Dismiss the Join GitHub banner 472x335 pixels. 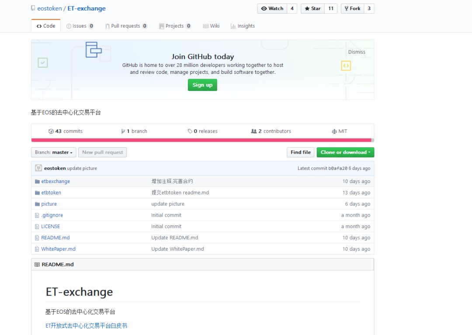pyautogui.click(x=357, y=52)
